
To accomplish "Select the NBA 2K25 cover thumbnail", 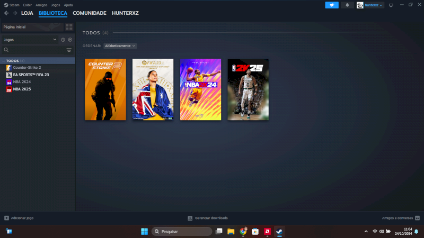I will click(x=248, y=89).
